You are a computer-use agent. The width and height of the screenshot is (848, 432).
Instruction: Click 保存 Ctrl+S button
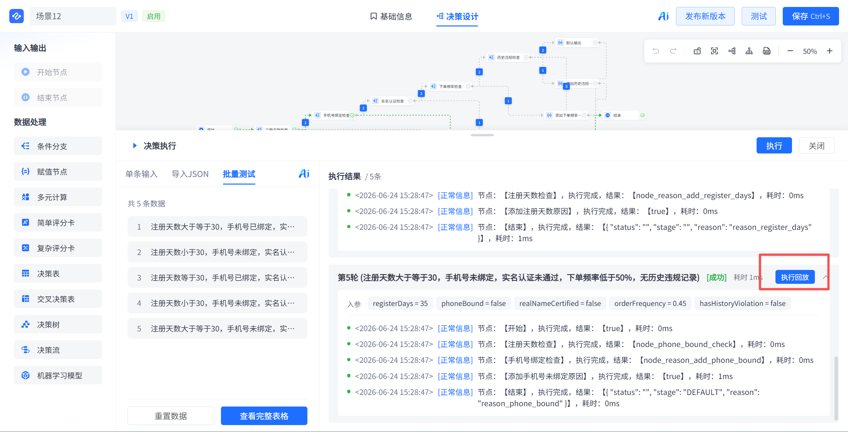pos(811,16)
